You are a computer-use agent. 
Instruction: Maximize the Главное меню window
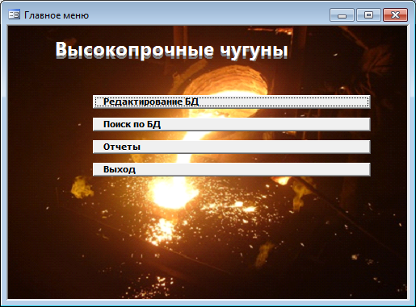tap(368, 15)
